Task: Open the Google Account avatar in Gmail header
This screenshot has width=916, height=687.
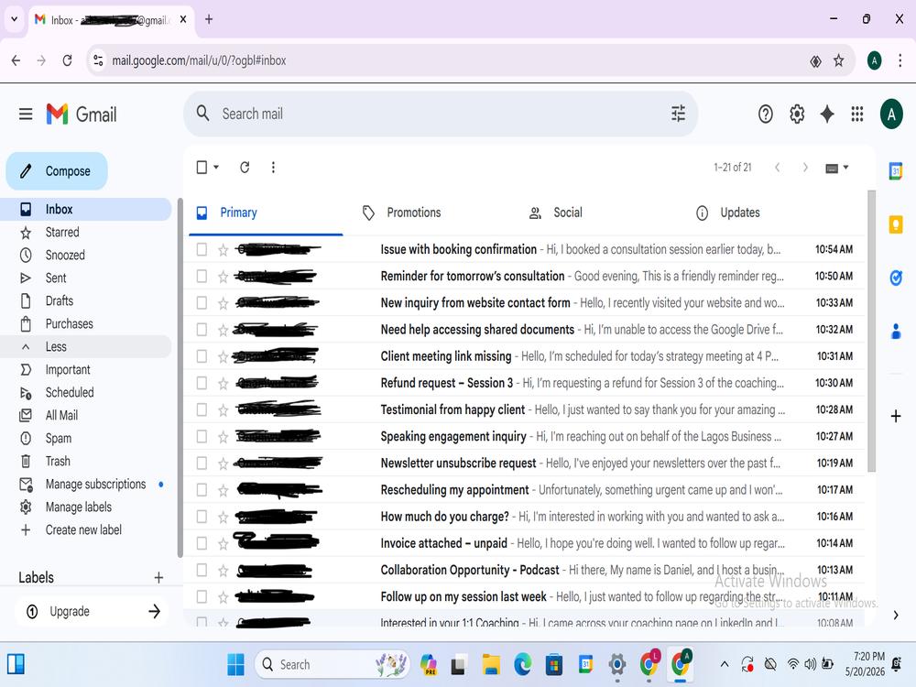Action: tap(891, 114)
